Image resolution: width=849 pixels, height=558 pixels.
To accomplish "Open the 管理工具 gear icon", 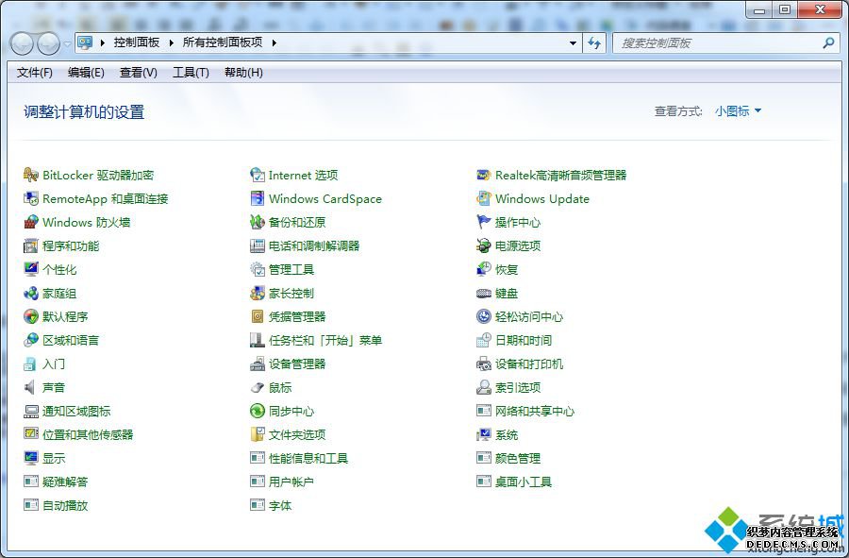I will coord(258,269).
